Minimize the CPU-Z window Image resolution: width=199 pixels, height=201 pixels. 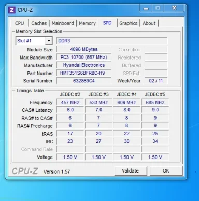[146, 8]
